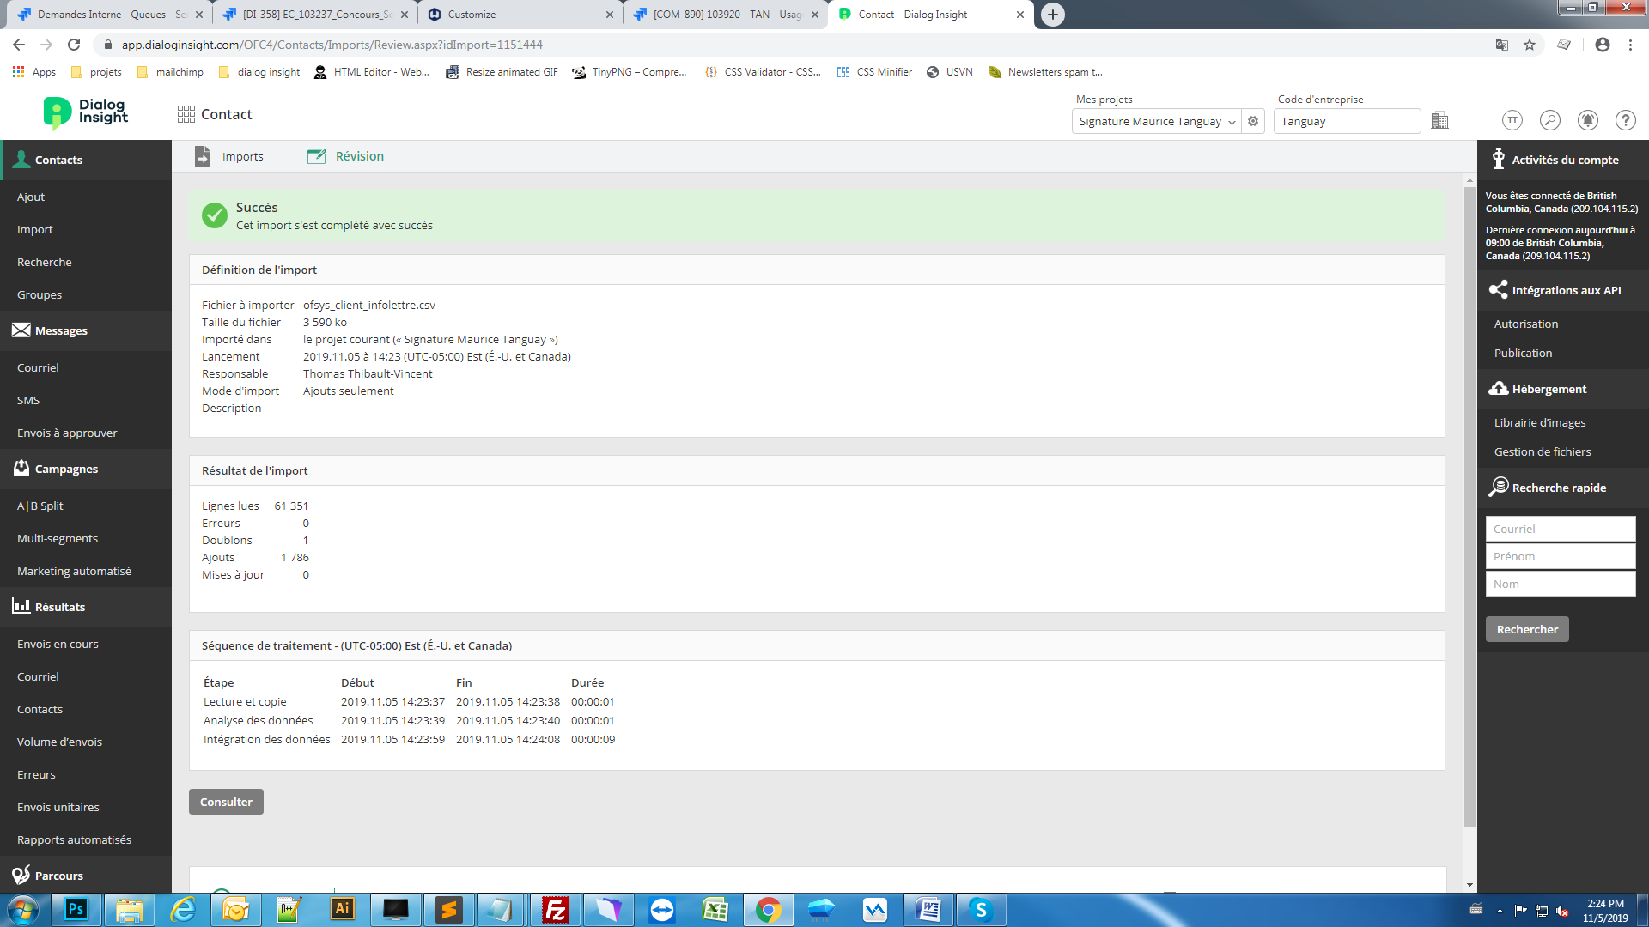Click the Rechercher button
1649x927 pixels.
(x=1526, y=629)
